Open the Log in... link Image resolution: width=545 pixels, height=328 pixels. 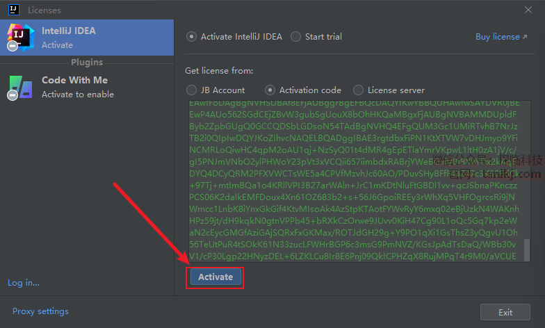coord(24,283)
